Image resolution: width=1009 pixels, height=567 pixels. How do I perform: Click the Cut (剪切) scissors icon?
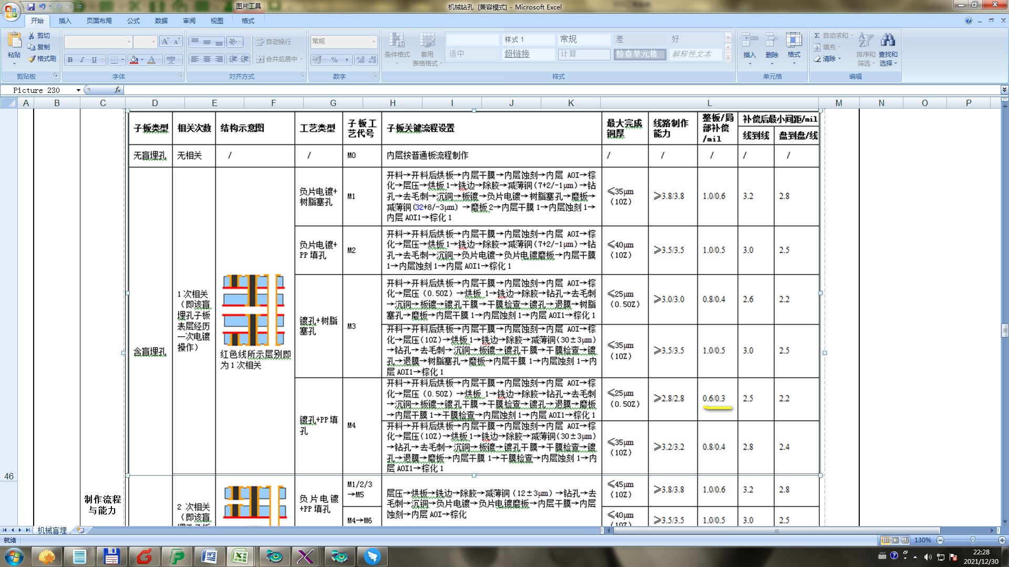click(32, 36)
